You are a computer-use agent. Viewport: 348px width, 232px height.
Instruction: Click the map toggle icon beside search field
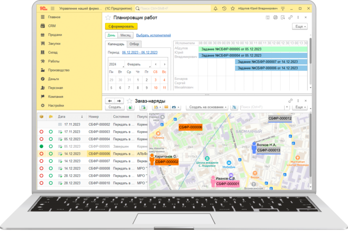click(x=234, y=107)
